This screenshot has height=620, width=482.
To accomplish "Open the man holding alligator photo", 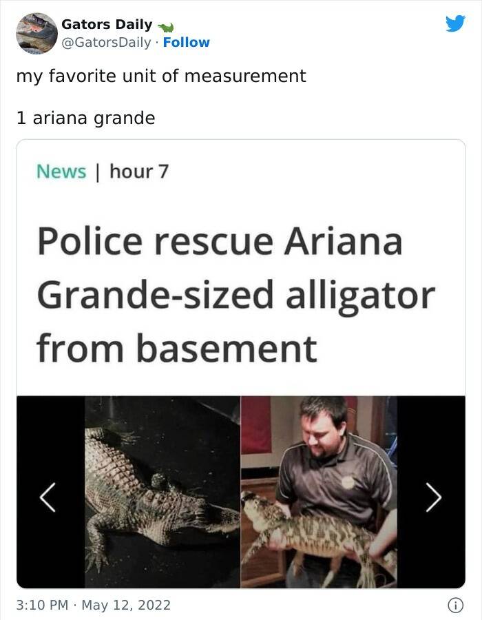I will pyautogui.click(x=319, y=492).
